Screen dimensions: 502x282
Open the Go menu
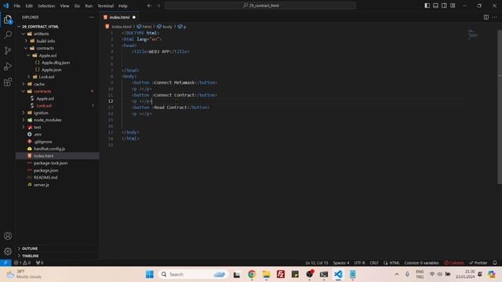pyautogui.click(x=77, y=5)
